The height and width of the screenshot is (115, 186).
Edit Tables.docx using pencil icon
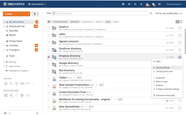click(x=74, y=78)
